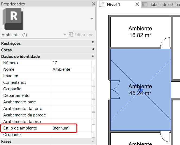Click the move cross icon in the selected room
The image size is (180, 145).
(141, 90)
